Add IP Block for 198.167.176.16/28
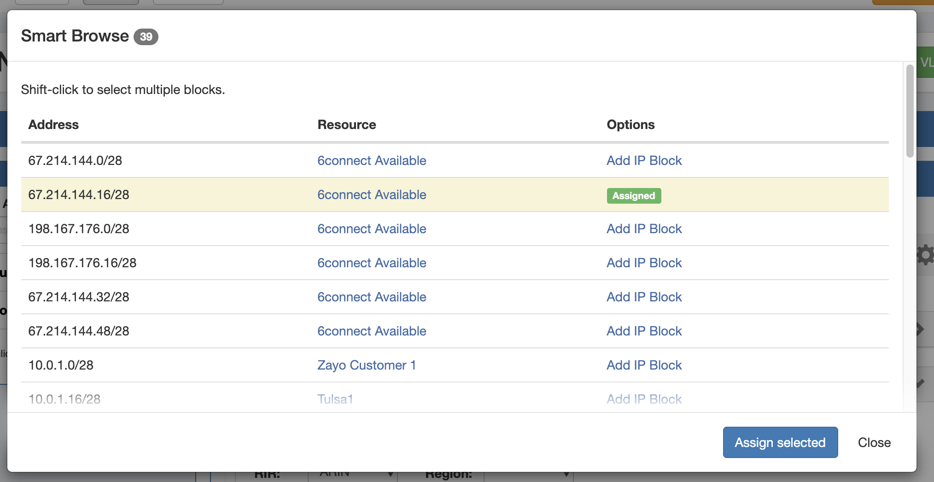This screenshot has width=934, height=482. click(x=644, y=263)
